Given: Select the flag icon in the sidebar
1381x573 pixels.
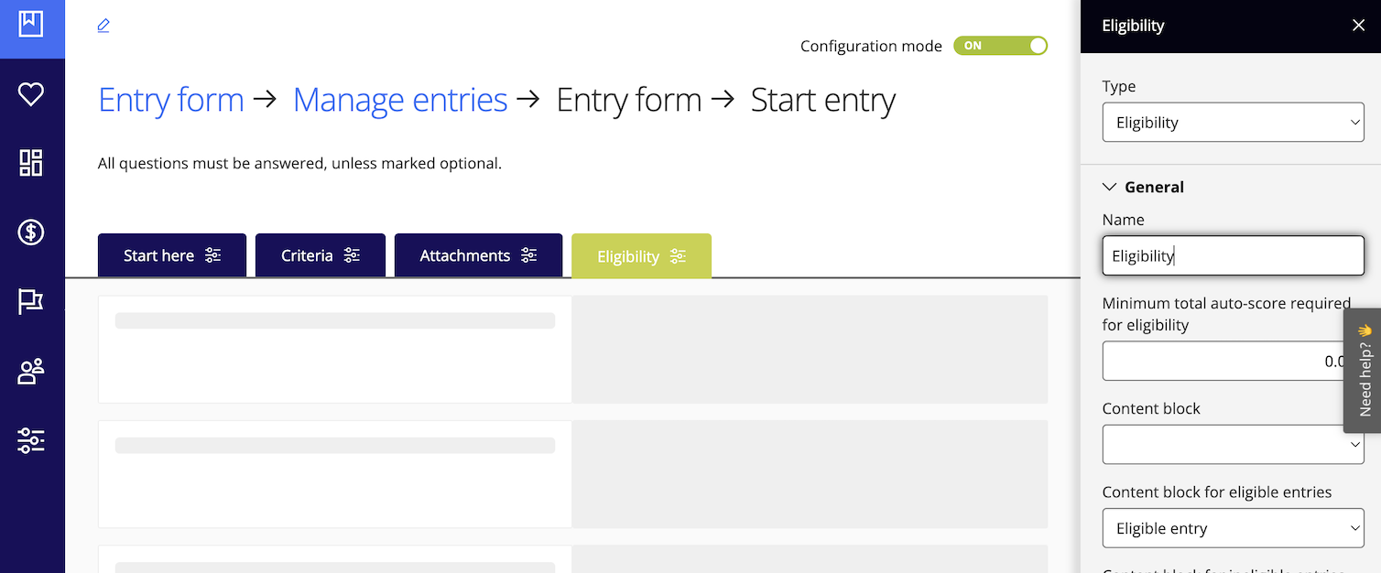Looking at the screenshot, I should (x=31, y=301).
